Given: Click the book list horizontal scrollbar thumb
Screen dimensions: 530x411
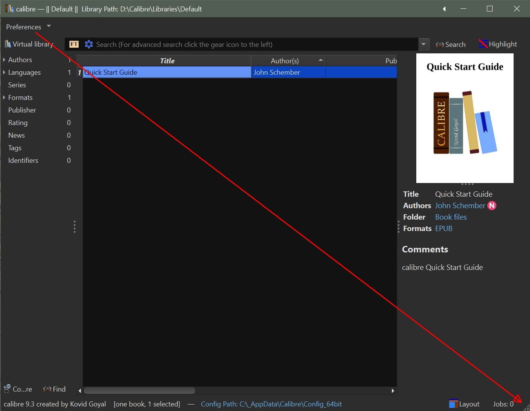Looking at the screenshot, I should pos(139,390).
